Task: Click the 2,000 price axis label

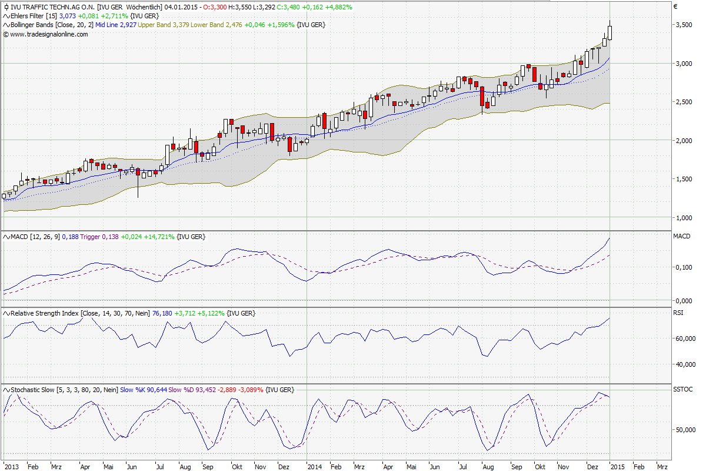Action: tap(683, 140)
